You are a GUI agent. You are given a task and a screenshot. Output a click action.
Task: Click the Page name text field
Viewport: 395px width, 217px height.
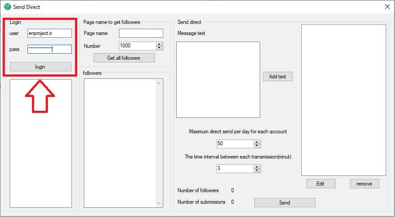tap(141, 33)
